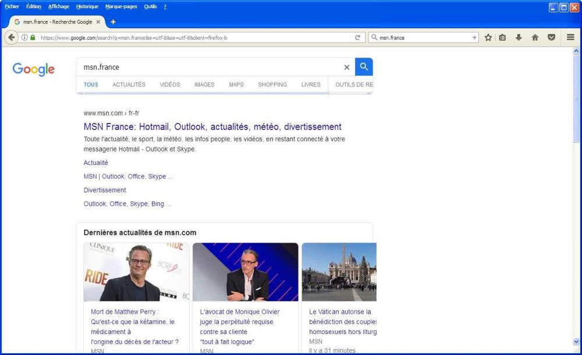This screenshot has width=582, height=355.
Task: Open site information icon in address bar
Action: [x=24, y=37]
